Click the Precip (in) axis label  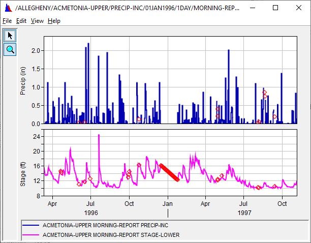(23, 80)
